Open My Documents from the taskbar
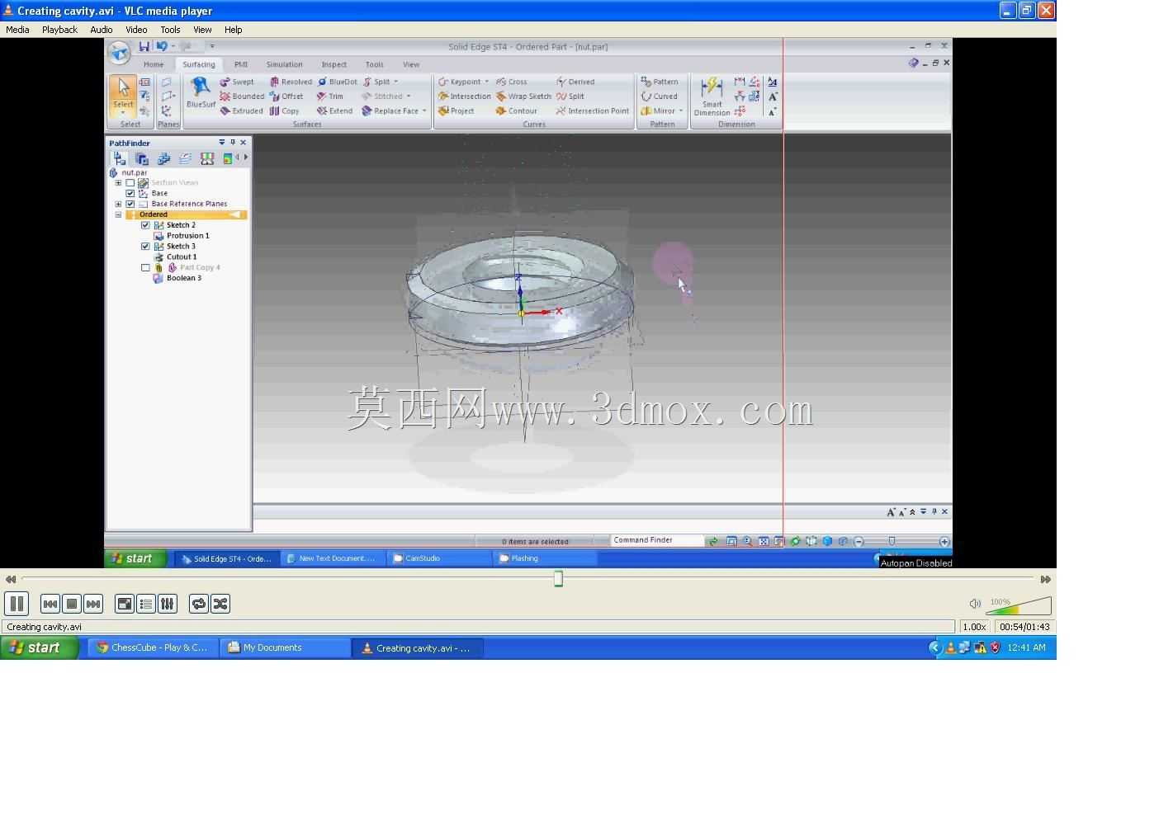Image resolution: width=1159 pixels, height=819 pixels. [x=285, y=648]
